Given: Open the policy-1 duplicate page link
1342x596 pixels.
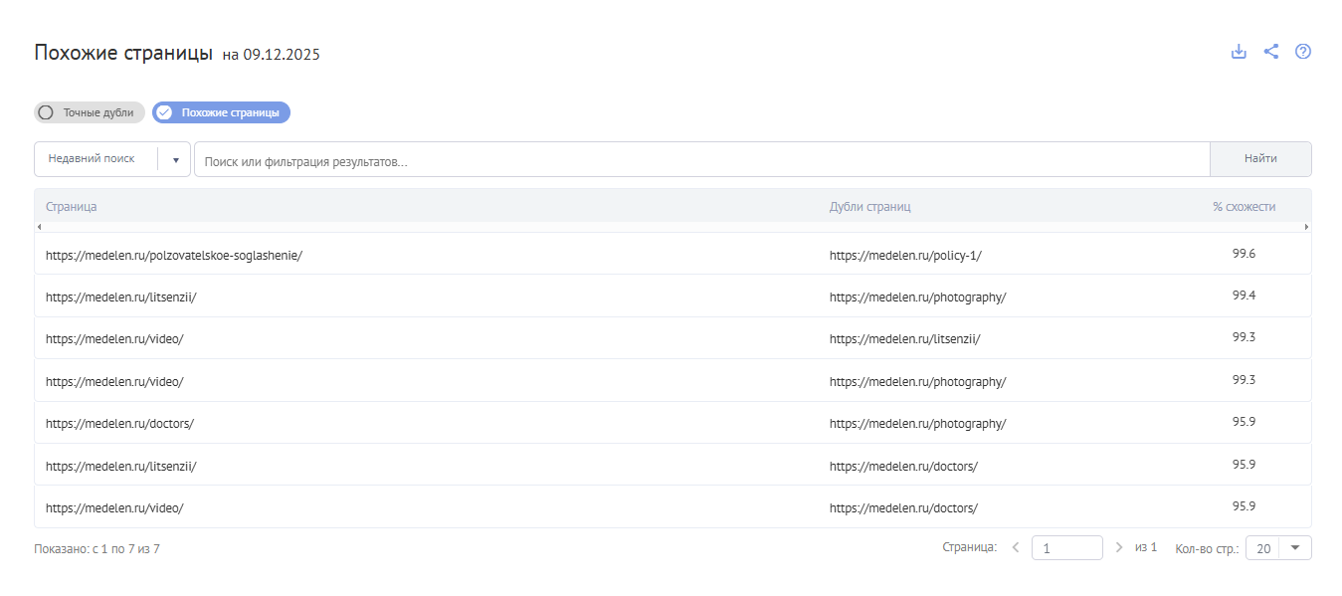Looking at the screenshot, I should pos(905,255).
